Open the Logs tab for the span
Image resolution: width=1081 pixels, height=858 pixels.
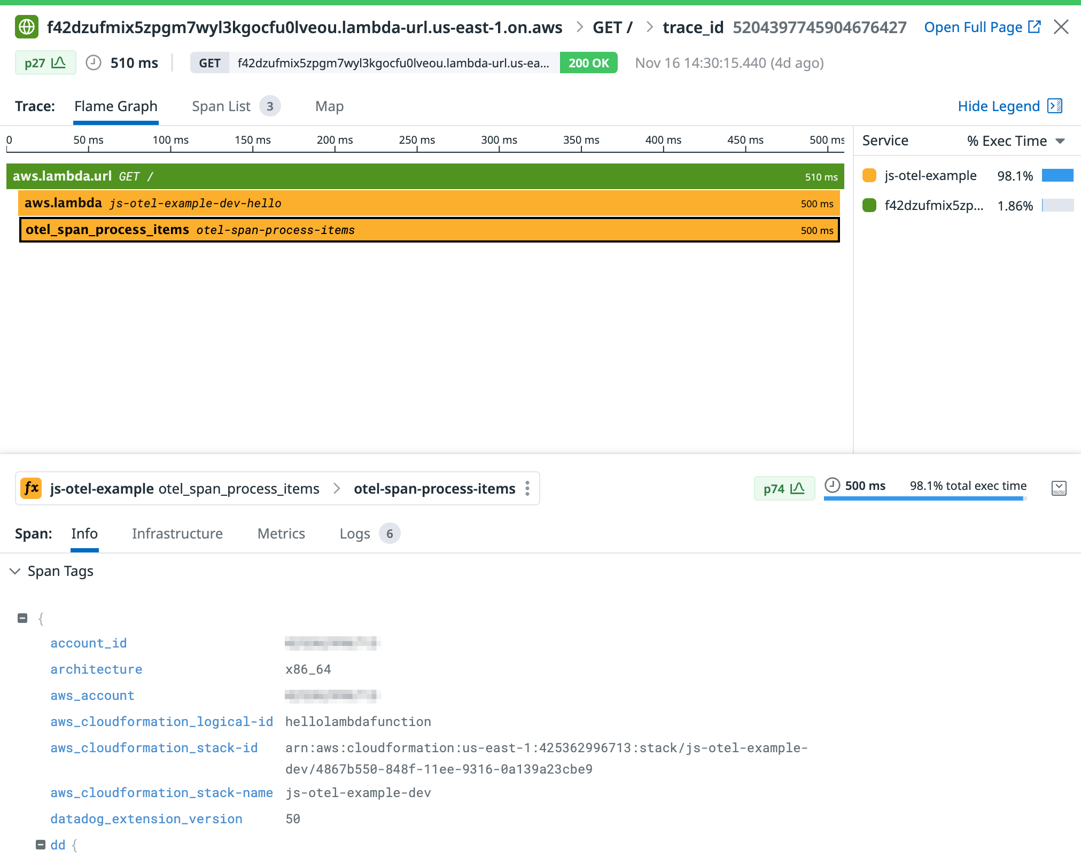click(354, 533)
